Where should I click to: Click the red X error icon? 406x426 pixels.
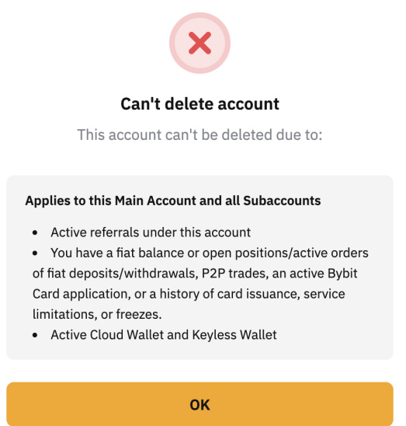pos(200,43)
